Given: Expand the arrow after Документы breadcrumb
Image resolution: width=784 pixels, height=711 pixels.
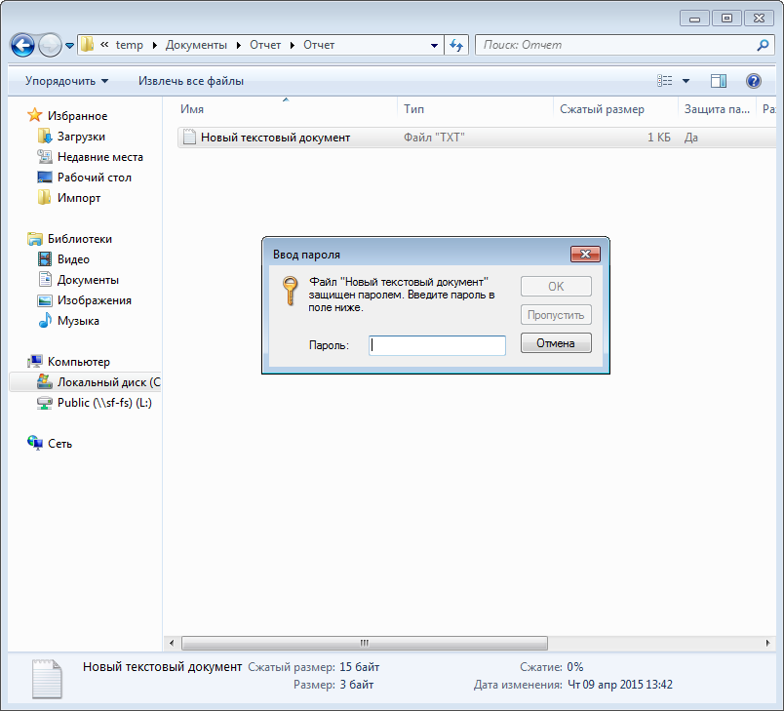Looking at the screenshot, I should [239, 45].
